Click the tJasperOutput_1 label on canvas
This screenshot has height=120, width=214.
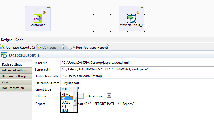[x=132, y=25]
